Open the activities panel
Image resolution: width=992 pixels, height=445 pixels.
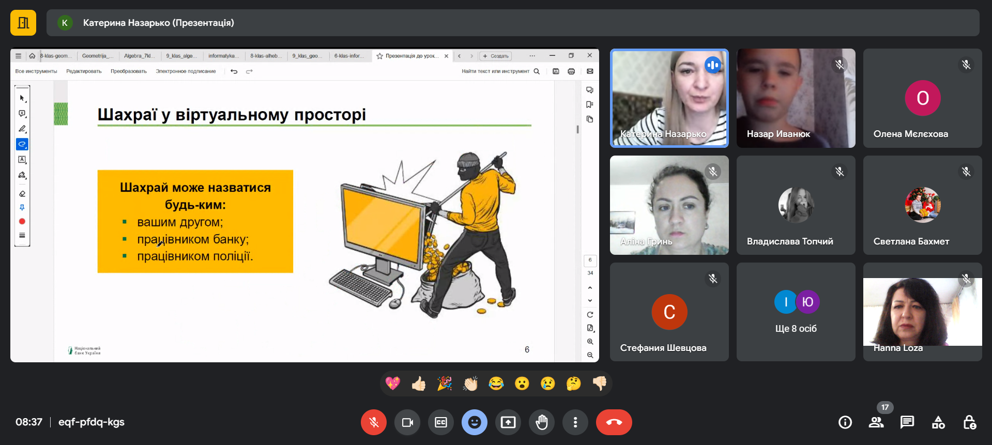(938, 422)
